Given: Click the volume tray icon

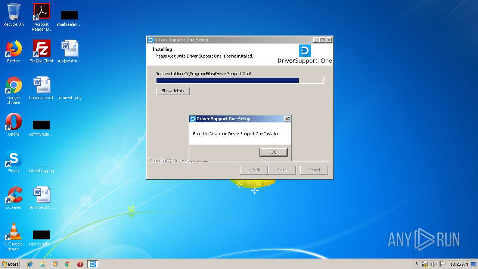Looking at the screenshot, I should 434,264.
